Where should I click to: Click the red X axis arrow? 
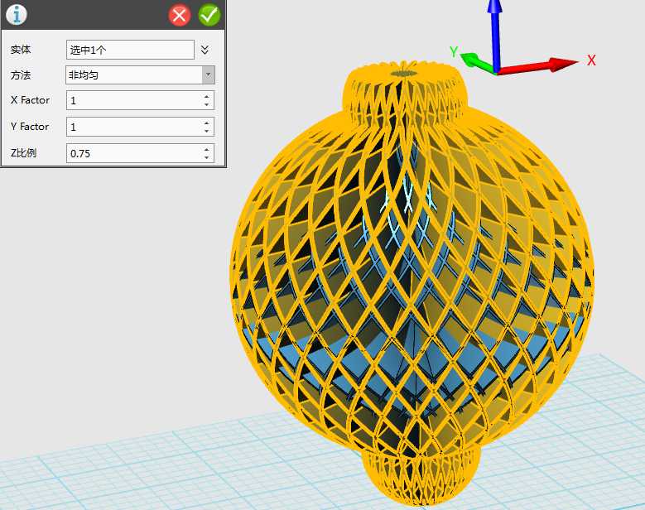[x=539, y=65]
